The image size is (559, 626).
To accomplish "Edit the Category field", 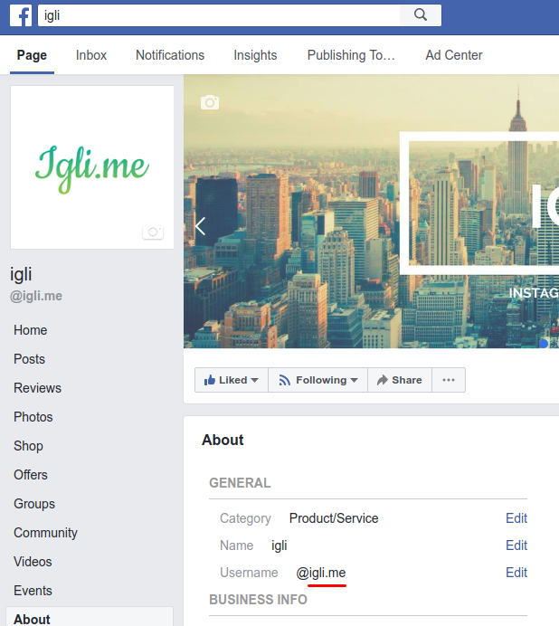I will pos(516,518).
